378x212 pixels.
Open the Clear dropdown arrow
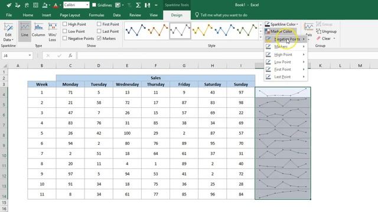334,38
